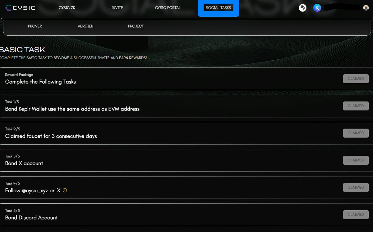This screenshot has width=373, height=232.
Task: Click CLAIMED button for Follow @cysic_xyz task
Action: 356,187
